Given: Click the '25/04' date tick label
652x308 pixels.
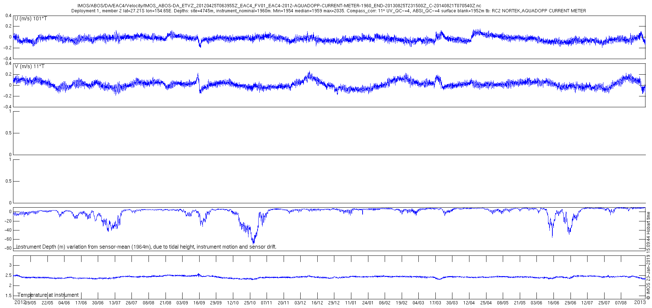Looking at the screenshot, I should 486,303.
